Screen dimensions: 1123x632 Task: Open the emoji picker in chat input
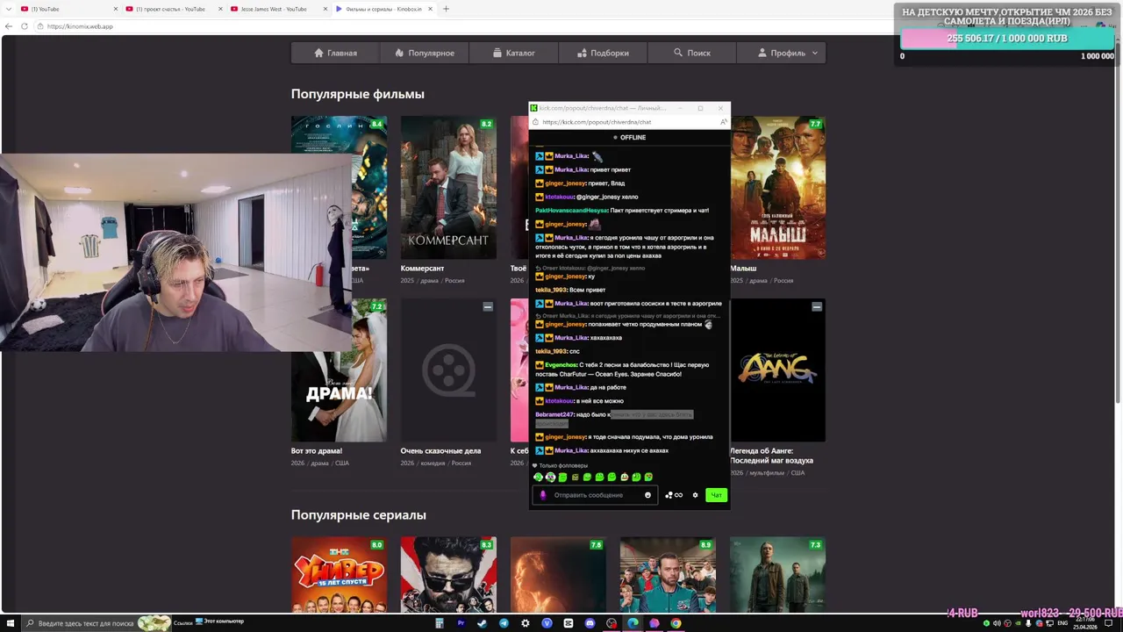[x=647, y=495]
